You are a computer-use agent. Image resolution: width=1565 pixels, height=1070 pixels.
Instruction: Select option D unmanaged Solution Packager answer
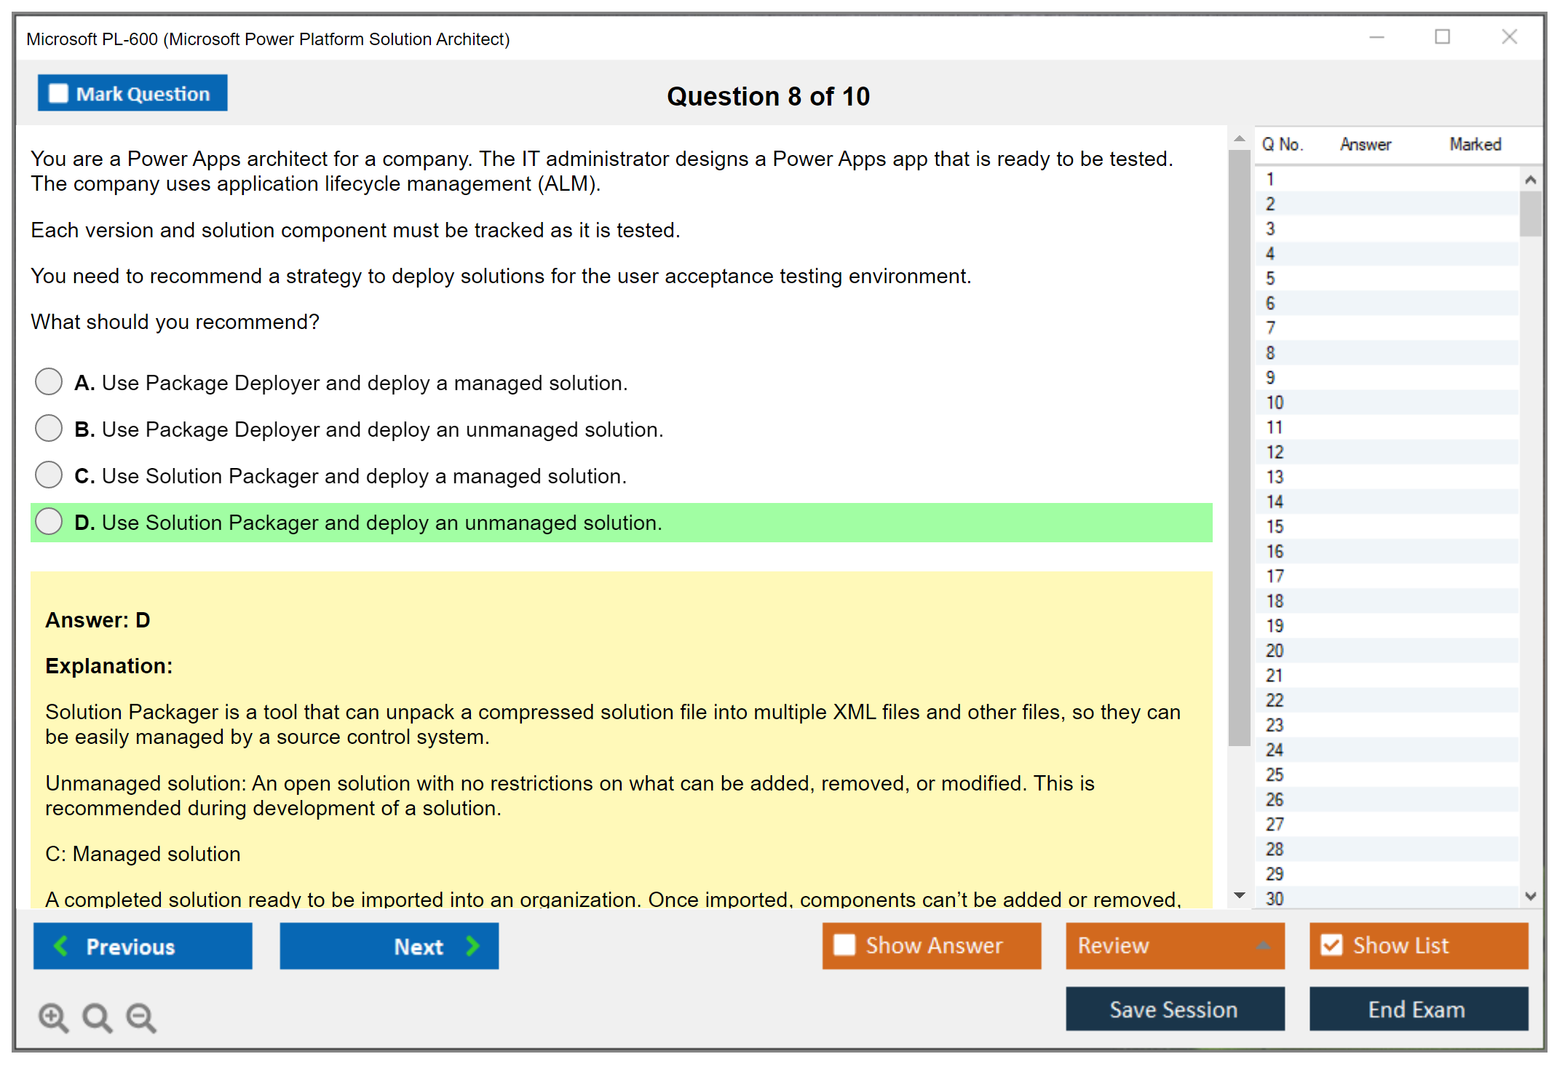coord(49,521)
